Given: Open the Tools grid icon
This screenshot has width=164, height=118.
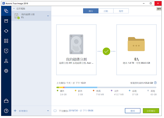Looking at the screenshot, I should 6,41.
